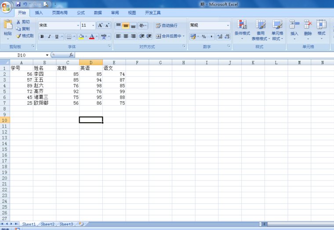This screenshot has width=334, height=230.
Task: Activate Format Painter (格式刷)
Action: [25, 35]
